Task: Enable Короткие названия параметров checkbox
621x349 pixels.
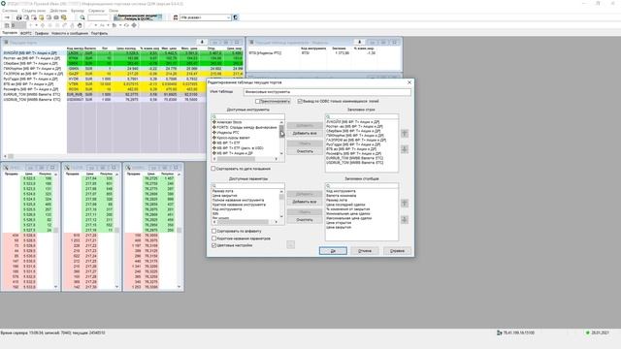Action: [x=213, y=238]
